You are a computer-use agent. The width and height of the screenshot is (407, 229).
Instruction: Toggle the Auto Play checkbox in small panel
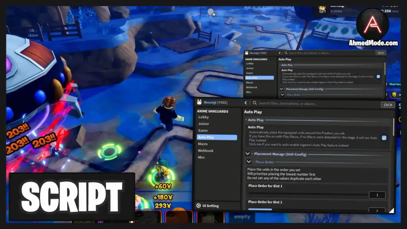(378, 76)
